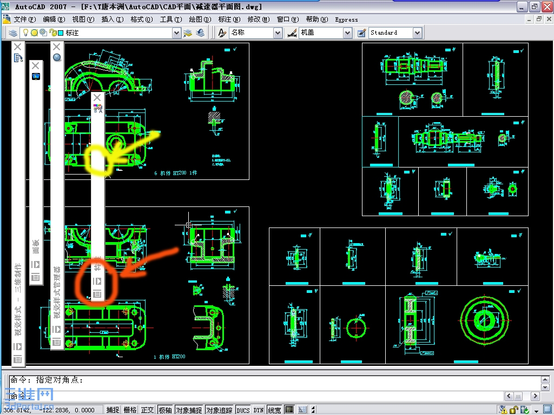The width and height of the screenshot is (554, 415).
Task: Expand the 标注 layer dropdown
Action: [x=176, y=33]
